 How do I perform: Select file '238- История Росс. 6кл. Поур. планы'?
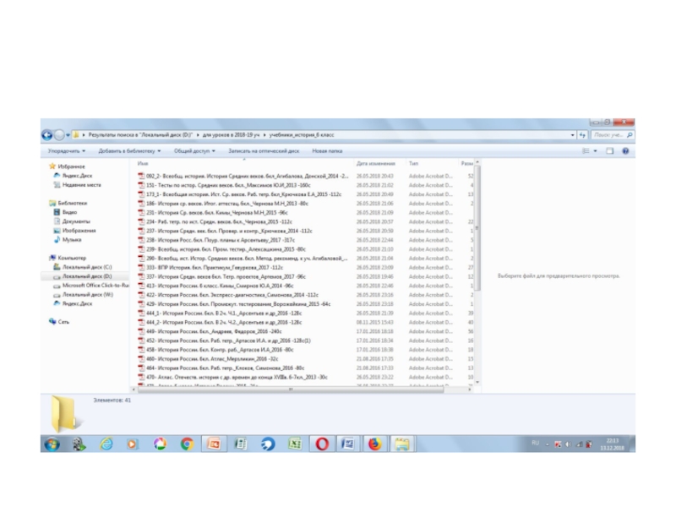[x=221, y=240]
